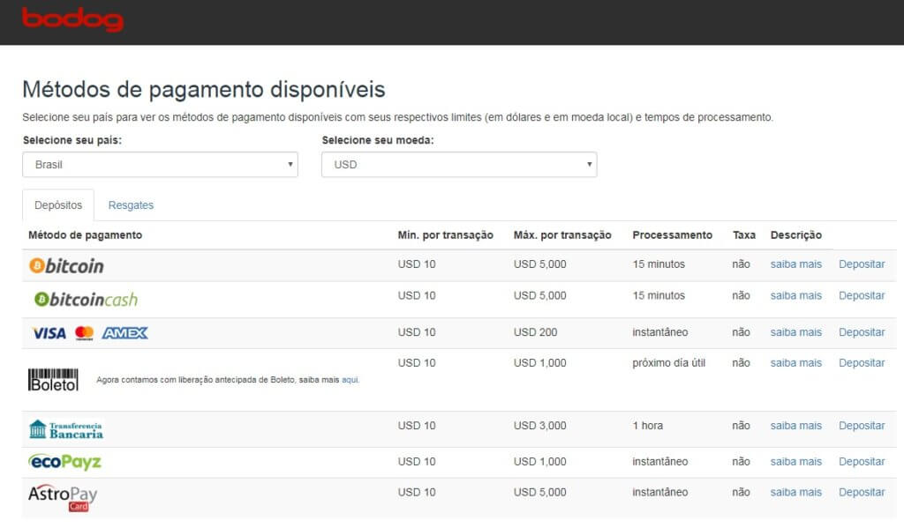
Task: Click the 'Máx. por transação' column header
Action: 562,235
